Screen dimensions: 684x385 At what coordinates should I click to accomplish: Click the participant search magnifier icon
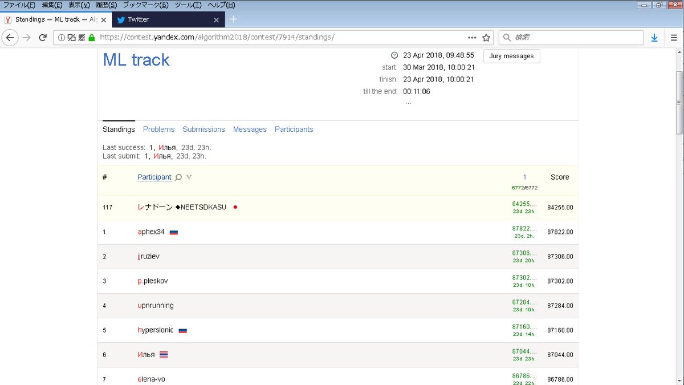178,177
